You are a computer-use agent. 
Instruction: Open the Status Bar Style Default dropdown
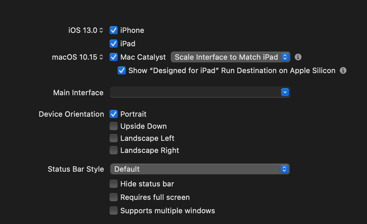pos(200,169)
